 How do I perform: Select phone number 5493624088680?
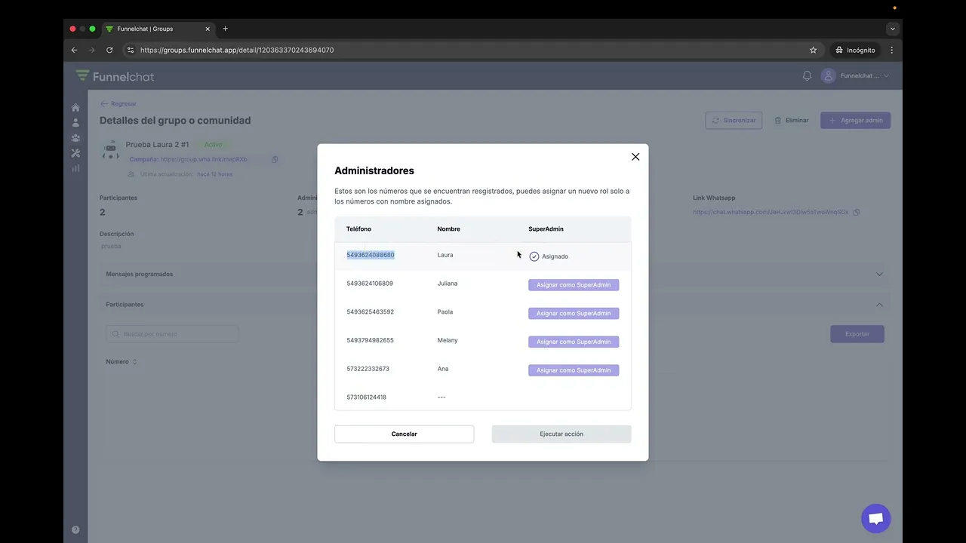(x=371, y=255)
